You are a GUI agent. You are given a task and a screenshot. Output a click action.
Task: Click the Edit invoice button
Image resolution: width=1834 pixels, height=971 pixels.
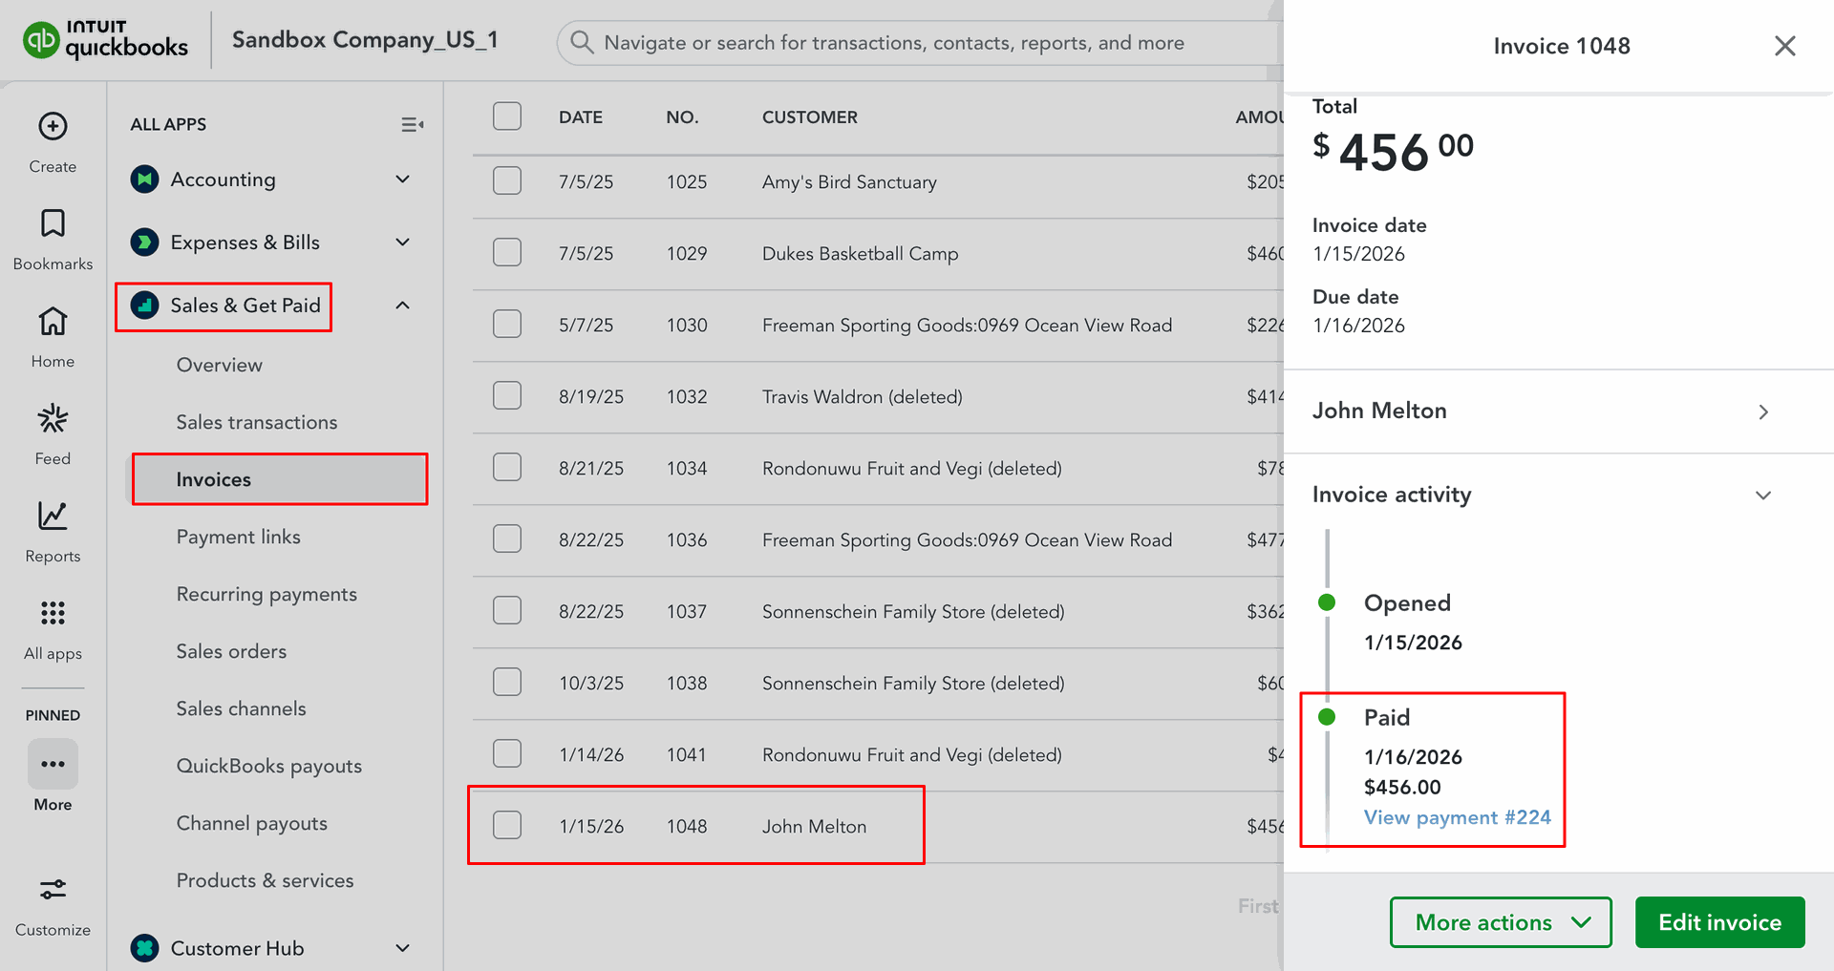(1719, 922)
